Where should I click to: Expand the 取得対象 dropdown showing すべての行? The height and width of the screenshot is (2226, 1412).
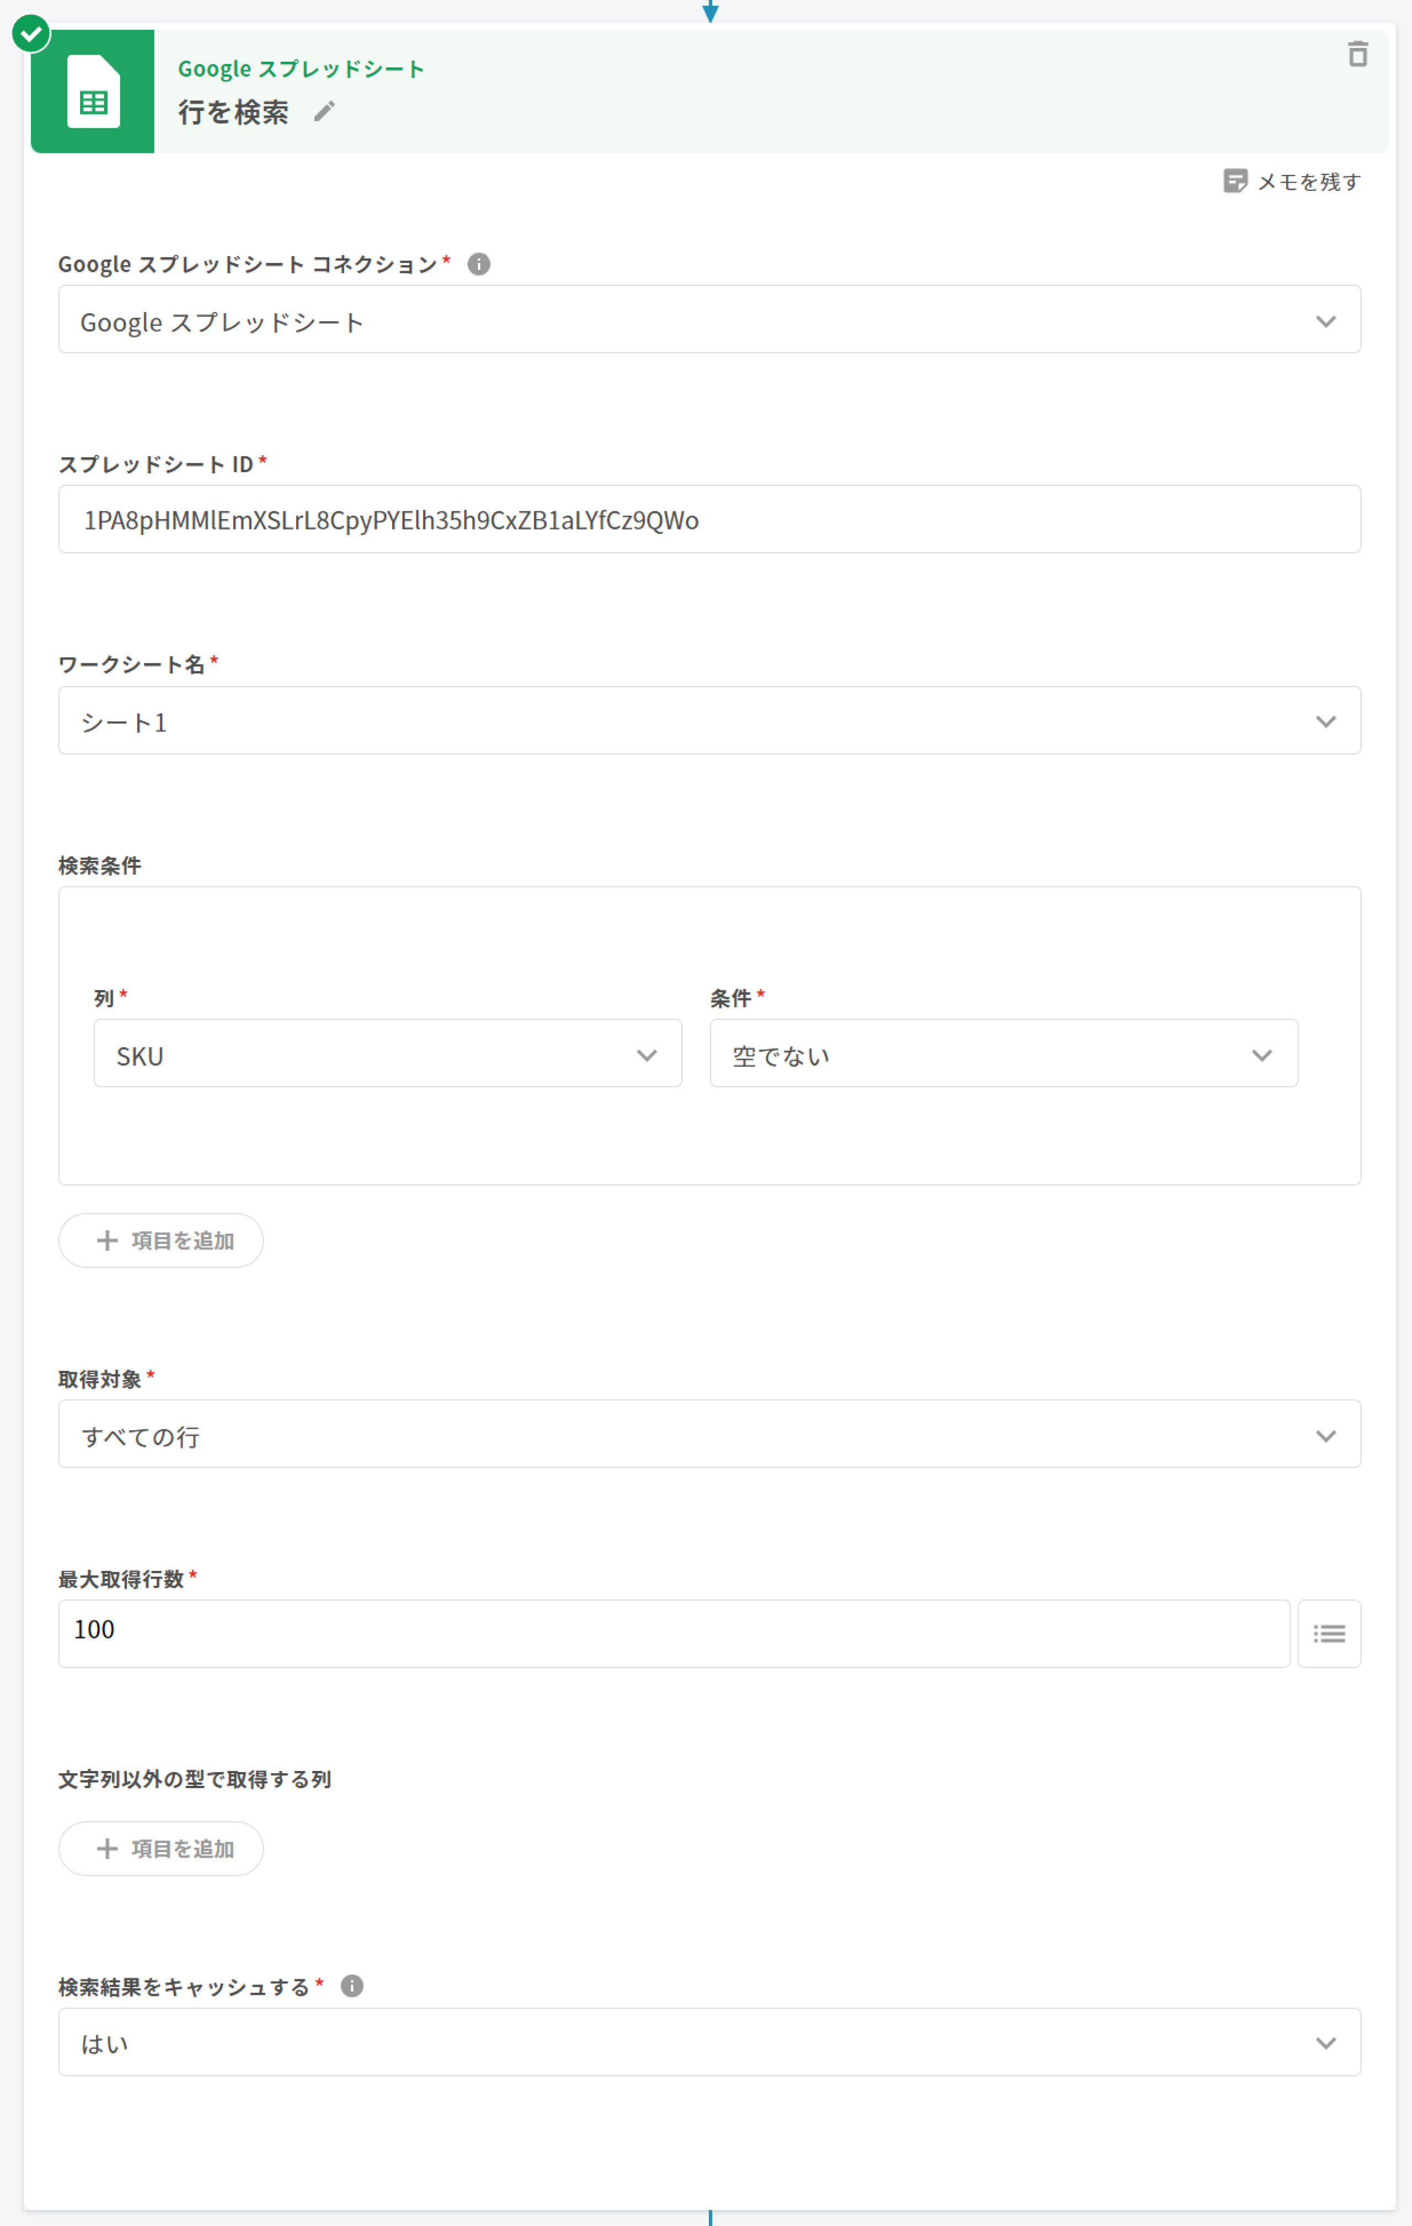point(708,1434)
